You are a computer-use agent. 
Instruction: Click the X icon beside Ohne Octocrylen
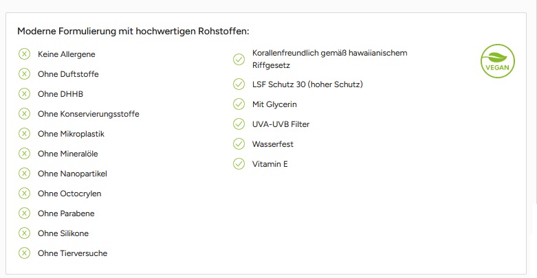[x=25, y=193]
